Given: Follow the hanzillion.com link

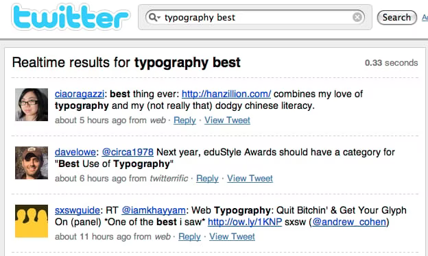Looking at the screenshot, I should 226,94.
